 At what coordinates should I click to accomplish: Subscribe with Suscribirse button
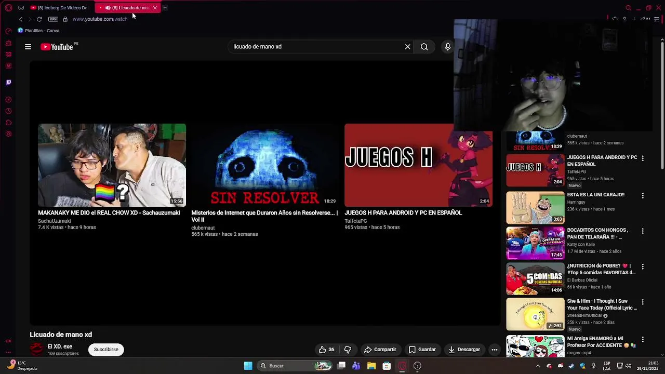(106, 350)
